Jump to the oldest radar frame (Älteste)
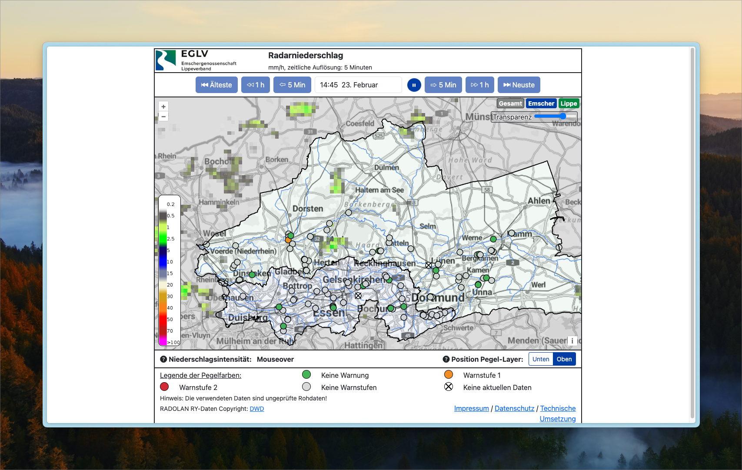Viewport: 742px width, 470px height. point(216,85)
